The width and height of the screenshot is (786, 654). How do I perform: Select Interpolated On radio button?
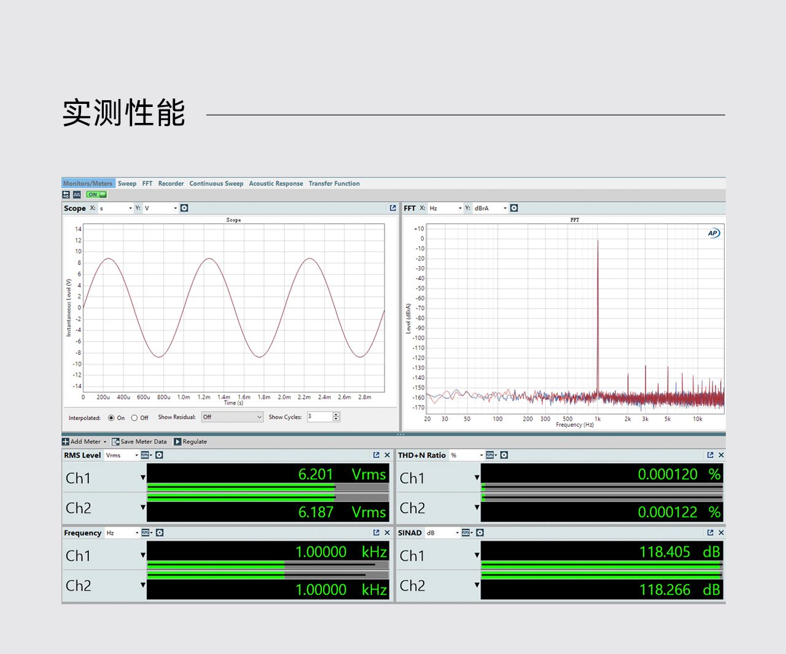tap(111, 418)
